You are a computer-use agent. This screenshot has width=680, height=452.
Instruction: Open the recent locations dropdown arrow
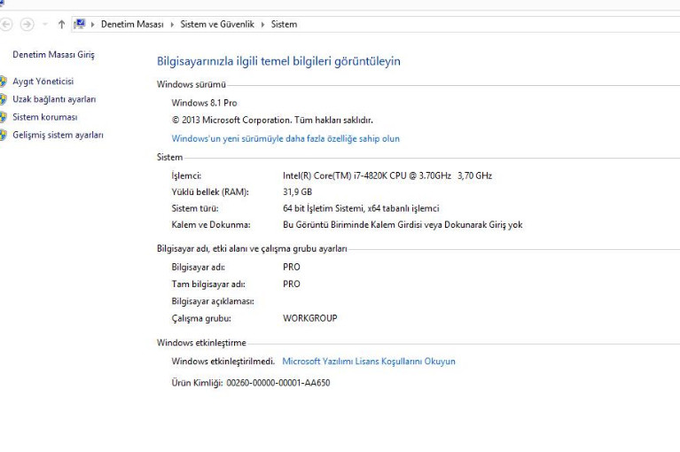coord(45,24)
